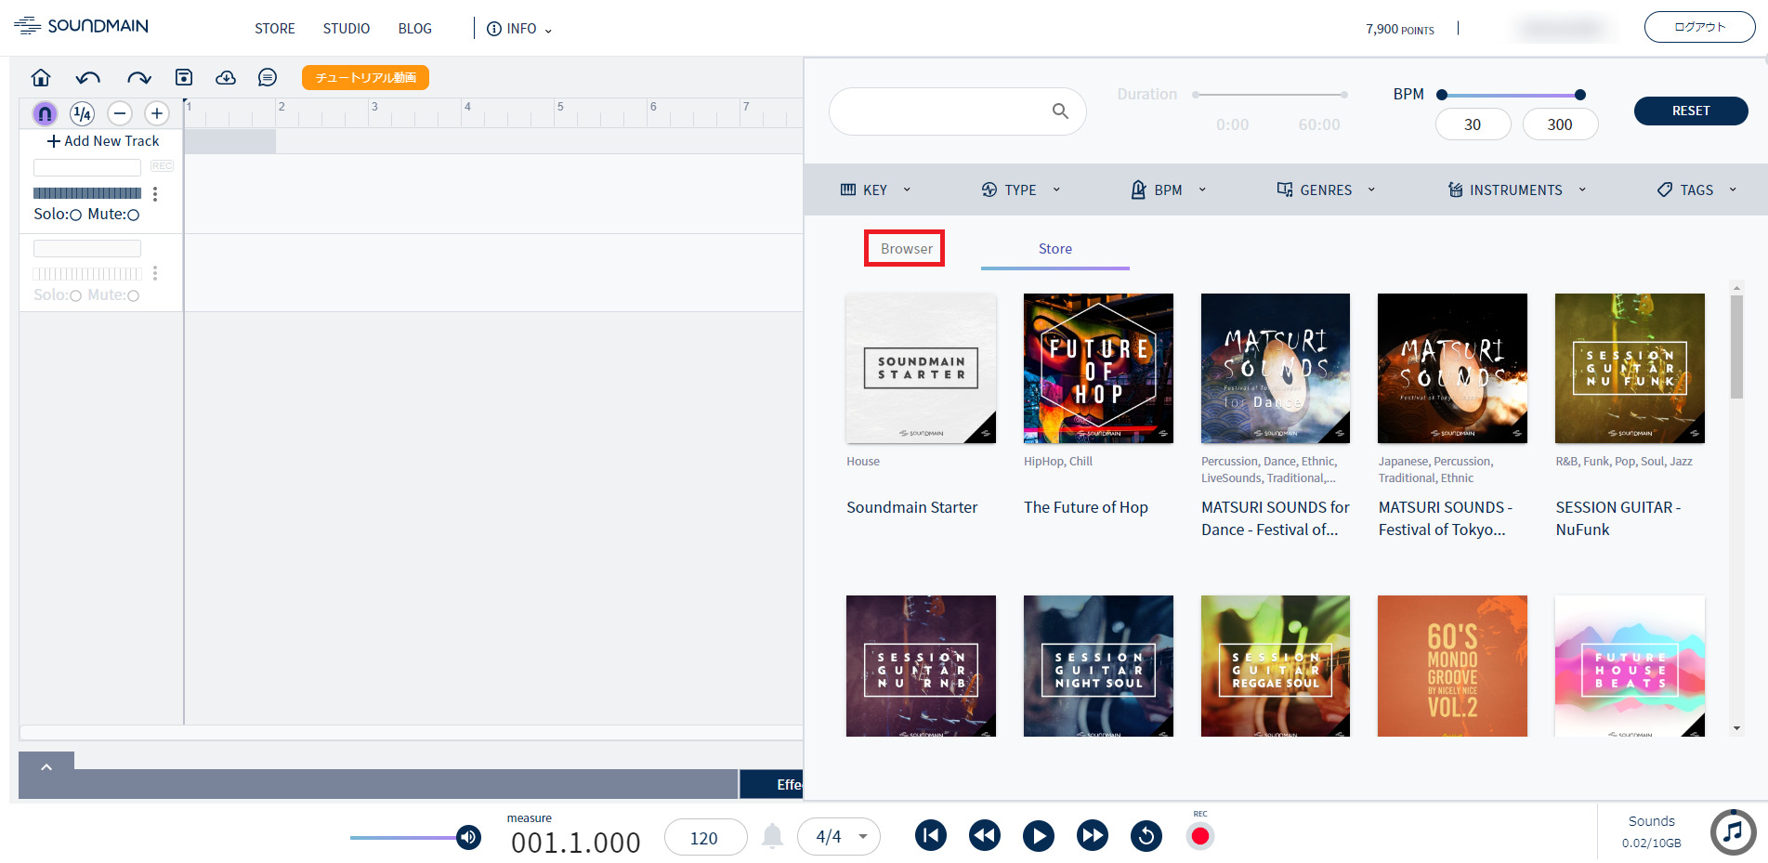This screenshot has height=863, width=1768.
Task: Enable Solo on the first track
Action: 75,216
